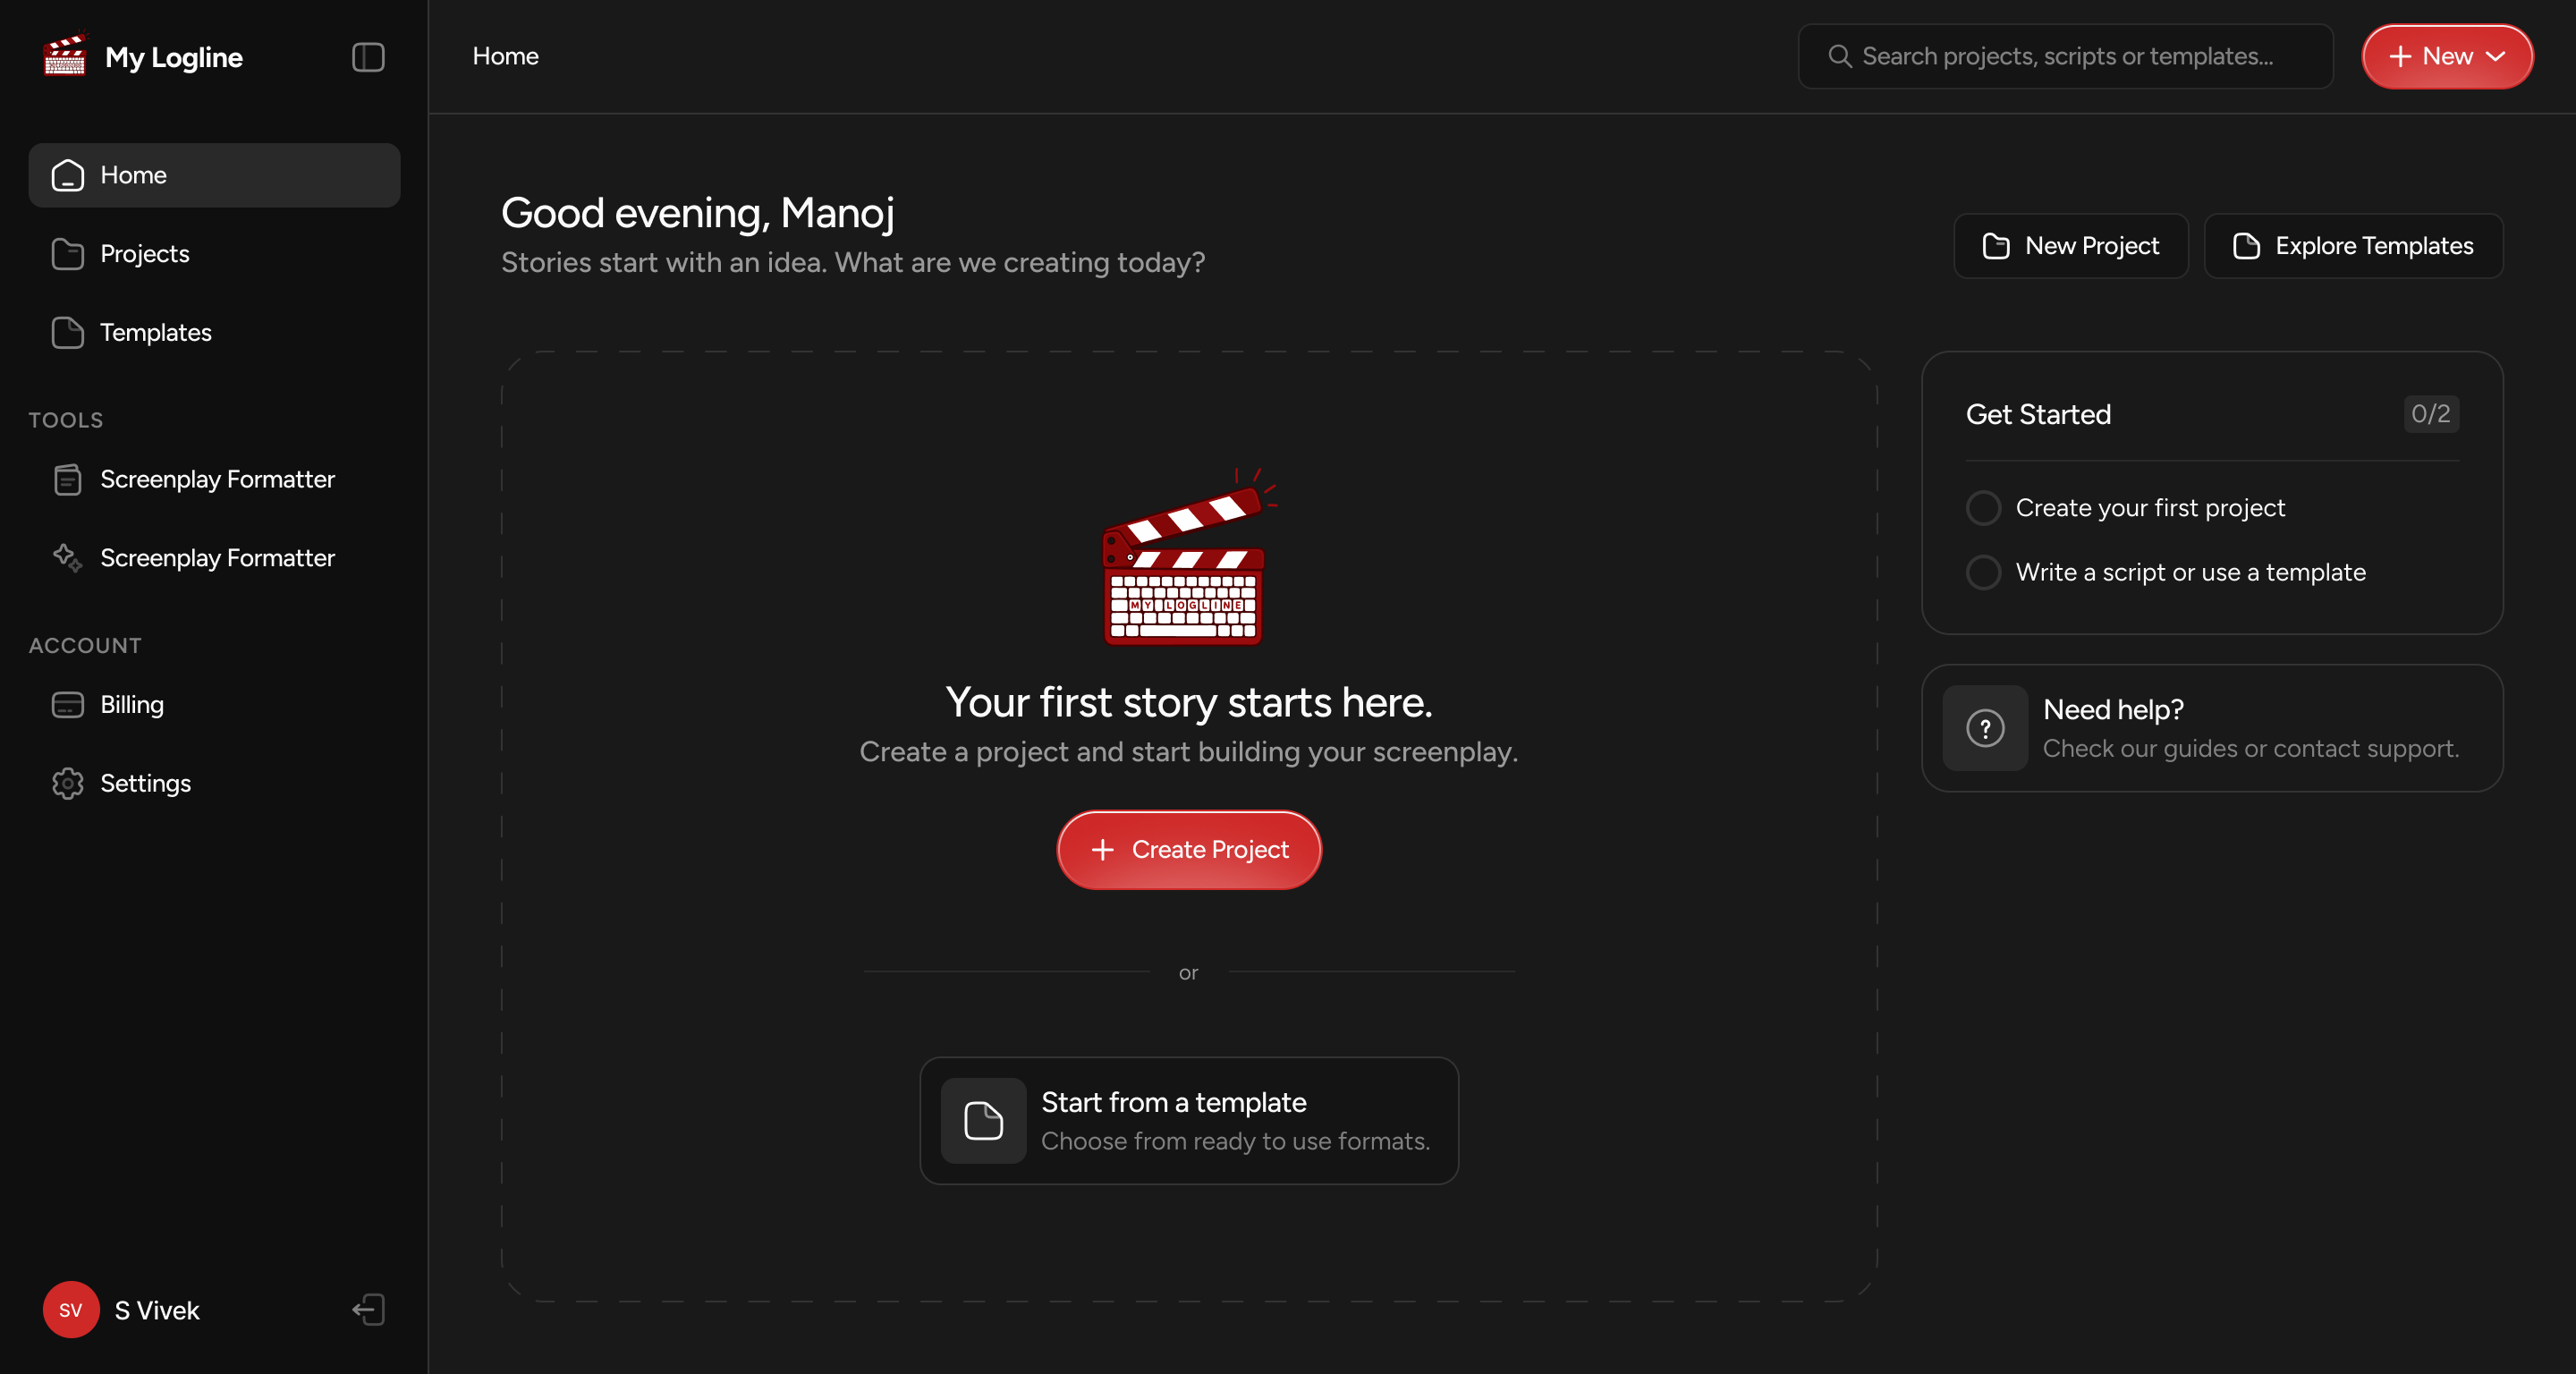Click the Good evening, Manoj greeting
This screenshot has width=2576, height=1374.
pos(698,213)
